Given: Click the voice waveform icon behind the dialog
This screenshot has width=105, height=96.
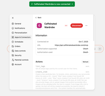Looking at the screenshot, I should [100, 49].
